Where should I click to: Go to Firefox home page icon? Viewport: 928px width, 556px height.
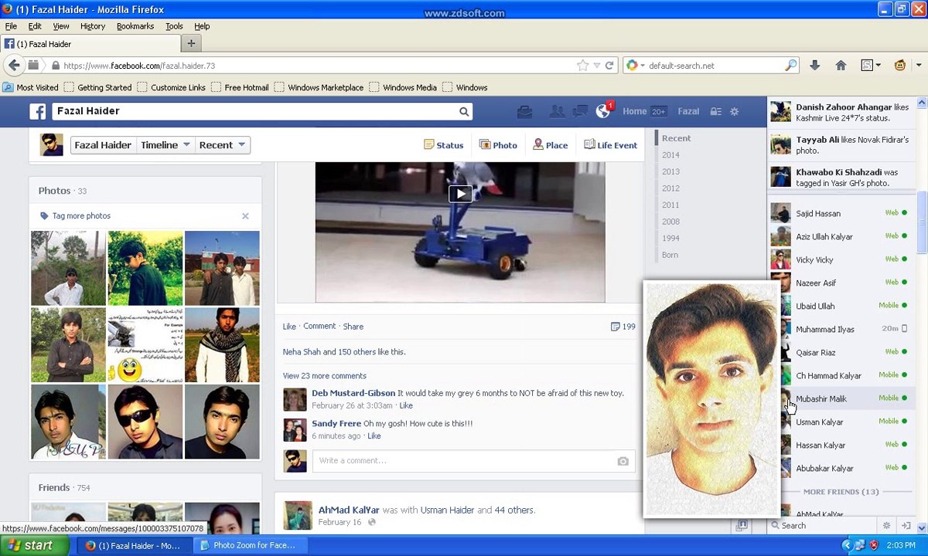pos(841,66)
